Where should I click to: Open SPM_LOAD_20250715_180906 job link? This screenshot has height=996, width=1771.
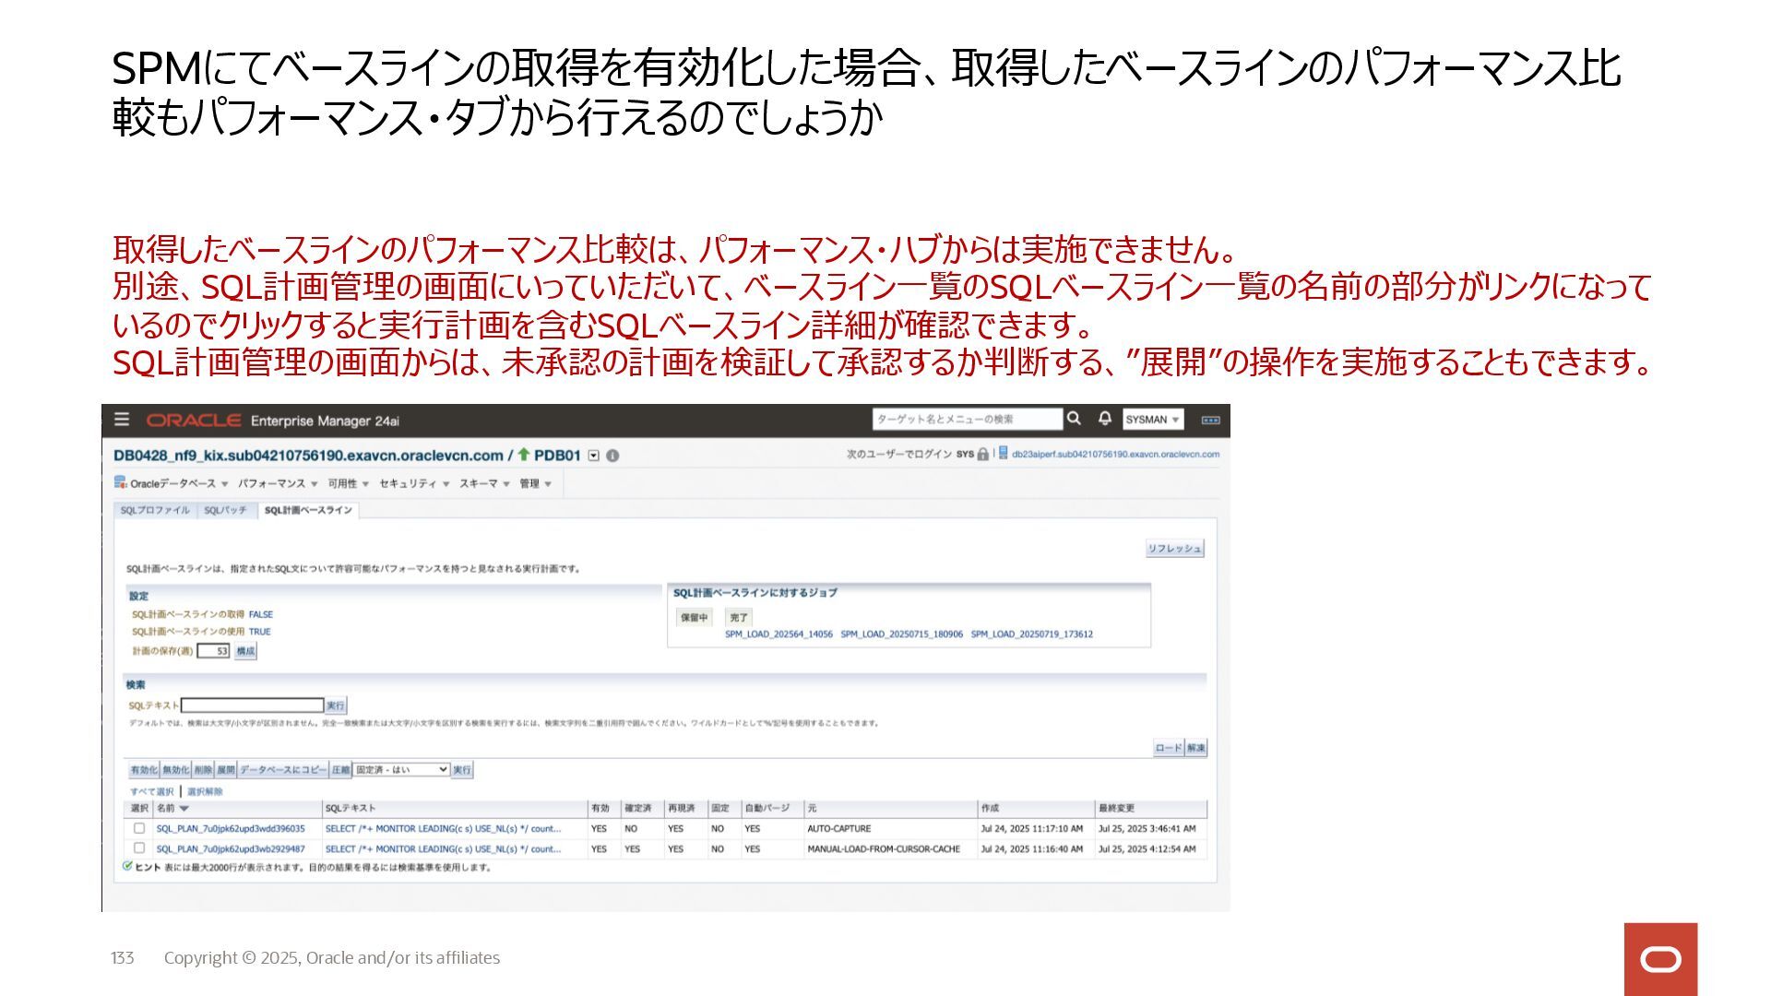coord(901,634)
